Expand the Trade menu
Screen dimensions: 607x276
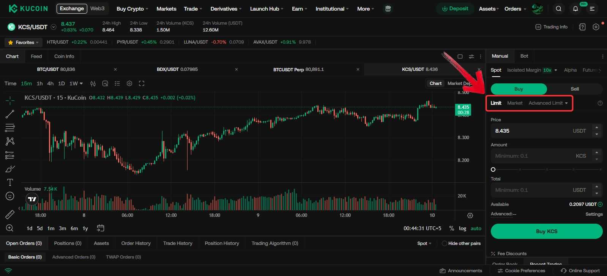click(x=193, y=9)
